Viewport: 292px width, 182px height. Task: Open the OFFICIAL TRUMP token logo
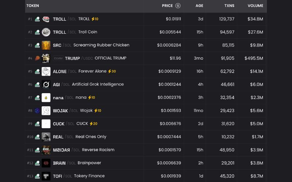coord(46,58)
